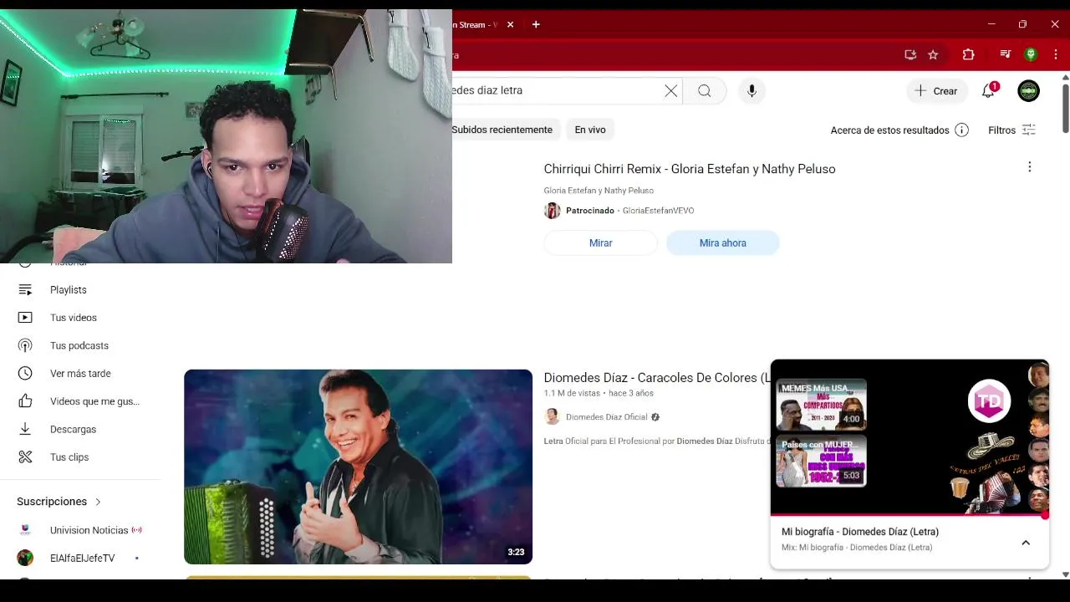Open Chirriqui Chirri Remix title link
This screenshot has height=602, width=1070.
pyautogui.click(x=690, y=169)
